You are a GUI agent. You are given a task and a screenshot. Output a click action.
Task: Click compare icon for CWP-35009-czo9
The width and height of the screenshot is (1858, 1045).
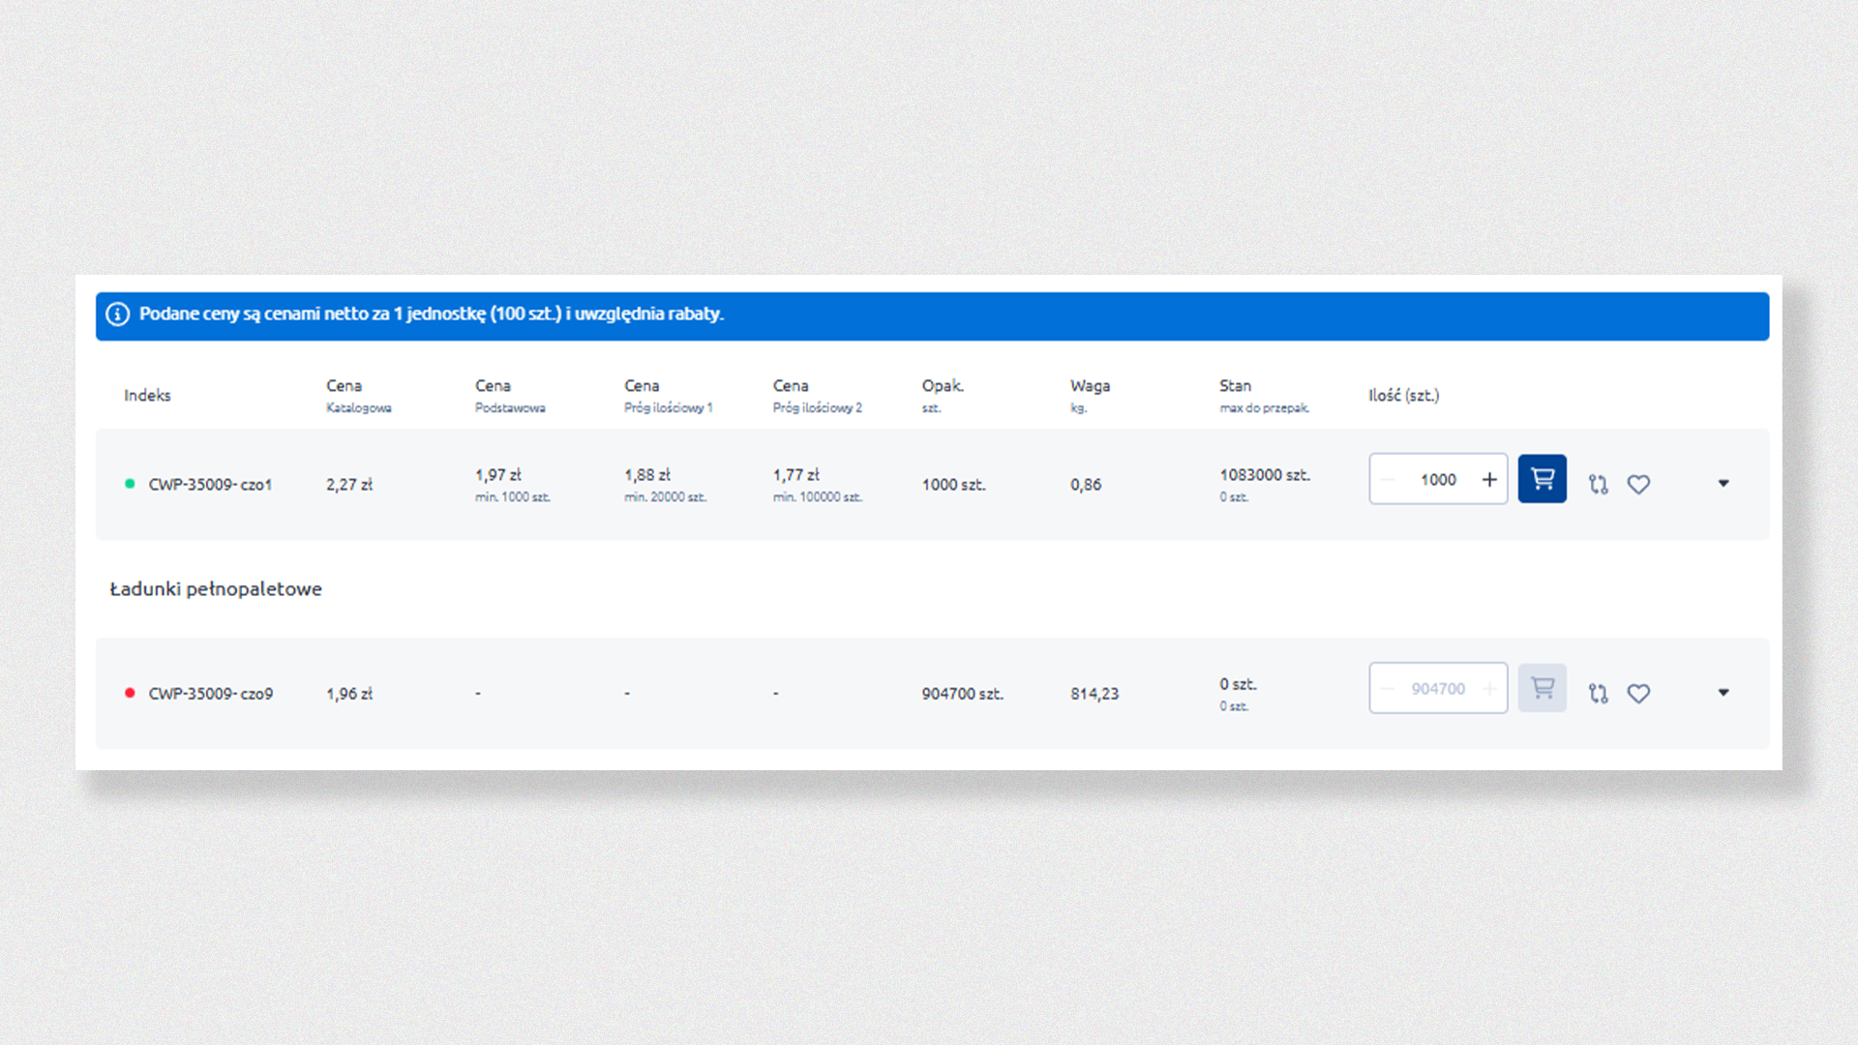pos(1598,693)
